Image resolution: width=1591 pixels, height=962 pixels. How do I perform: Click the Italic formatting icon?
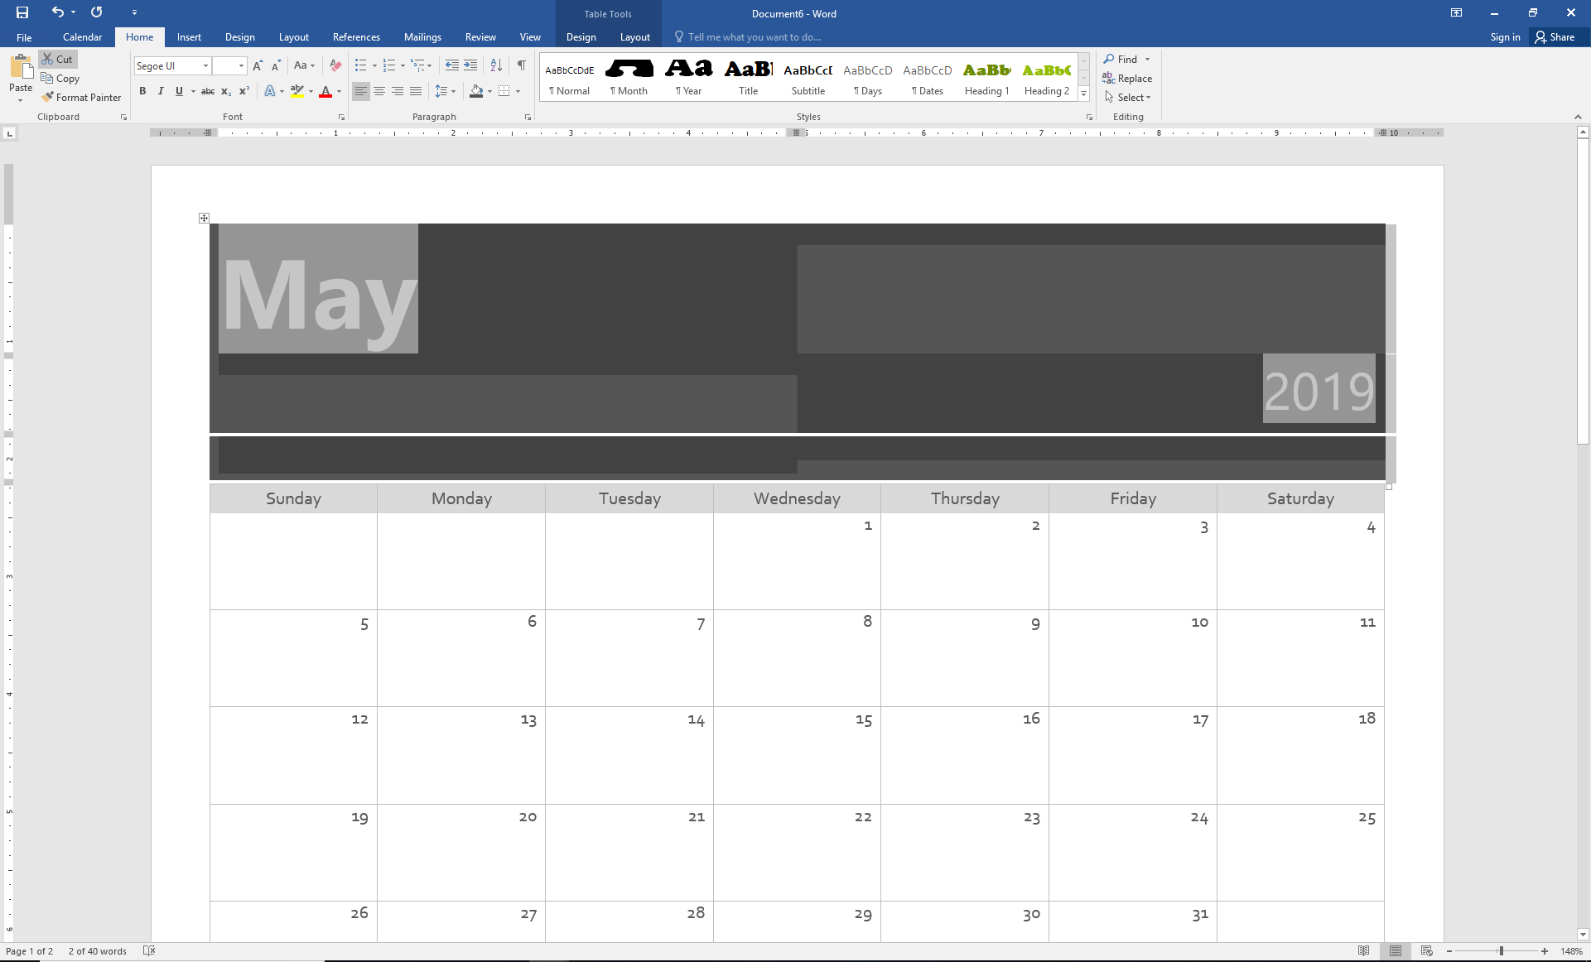pyautogui.click(x=159, y=91)
